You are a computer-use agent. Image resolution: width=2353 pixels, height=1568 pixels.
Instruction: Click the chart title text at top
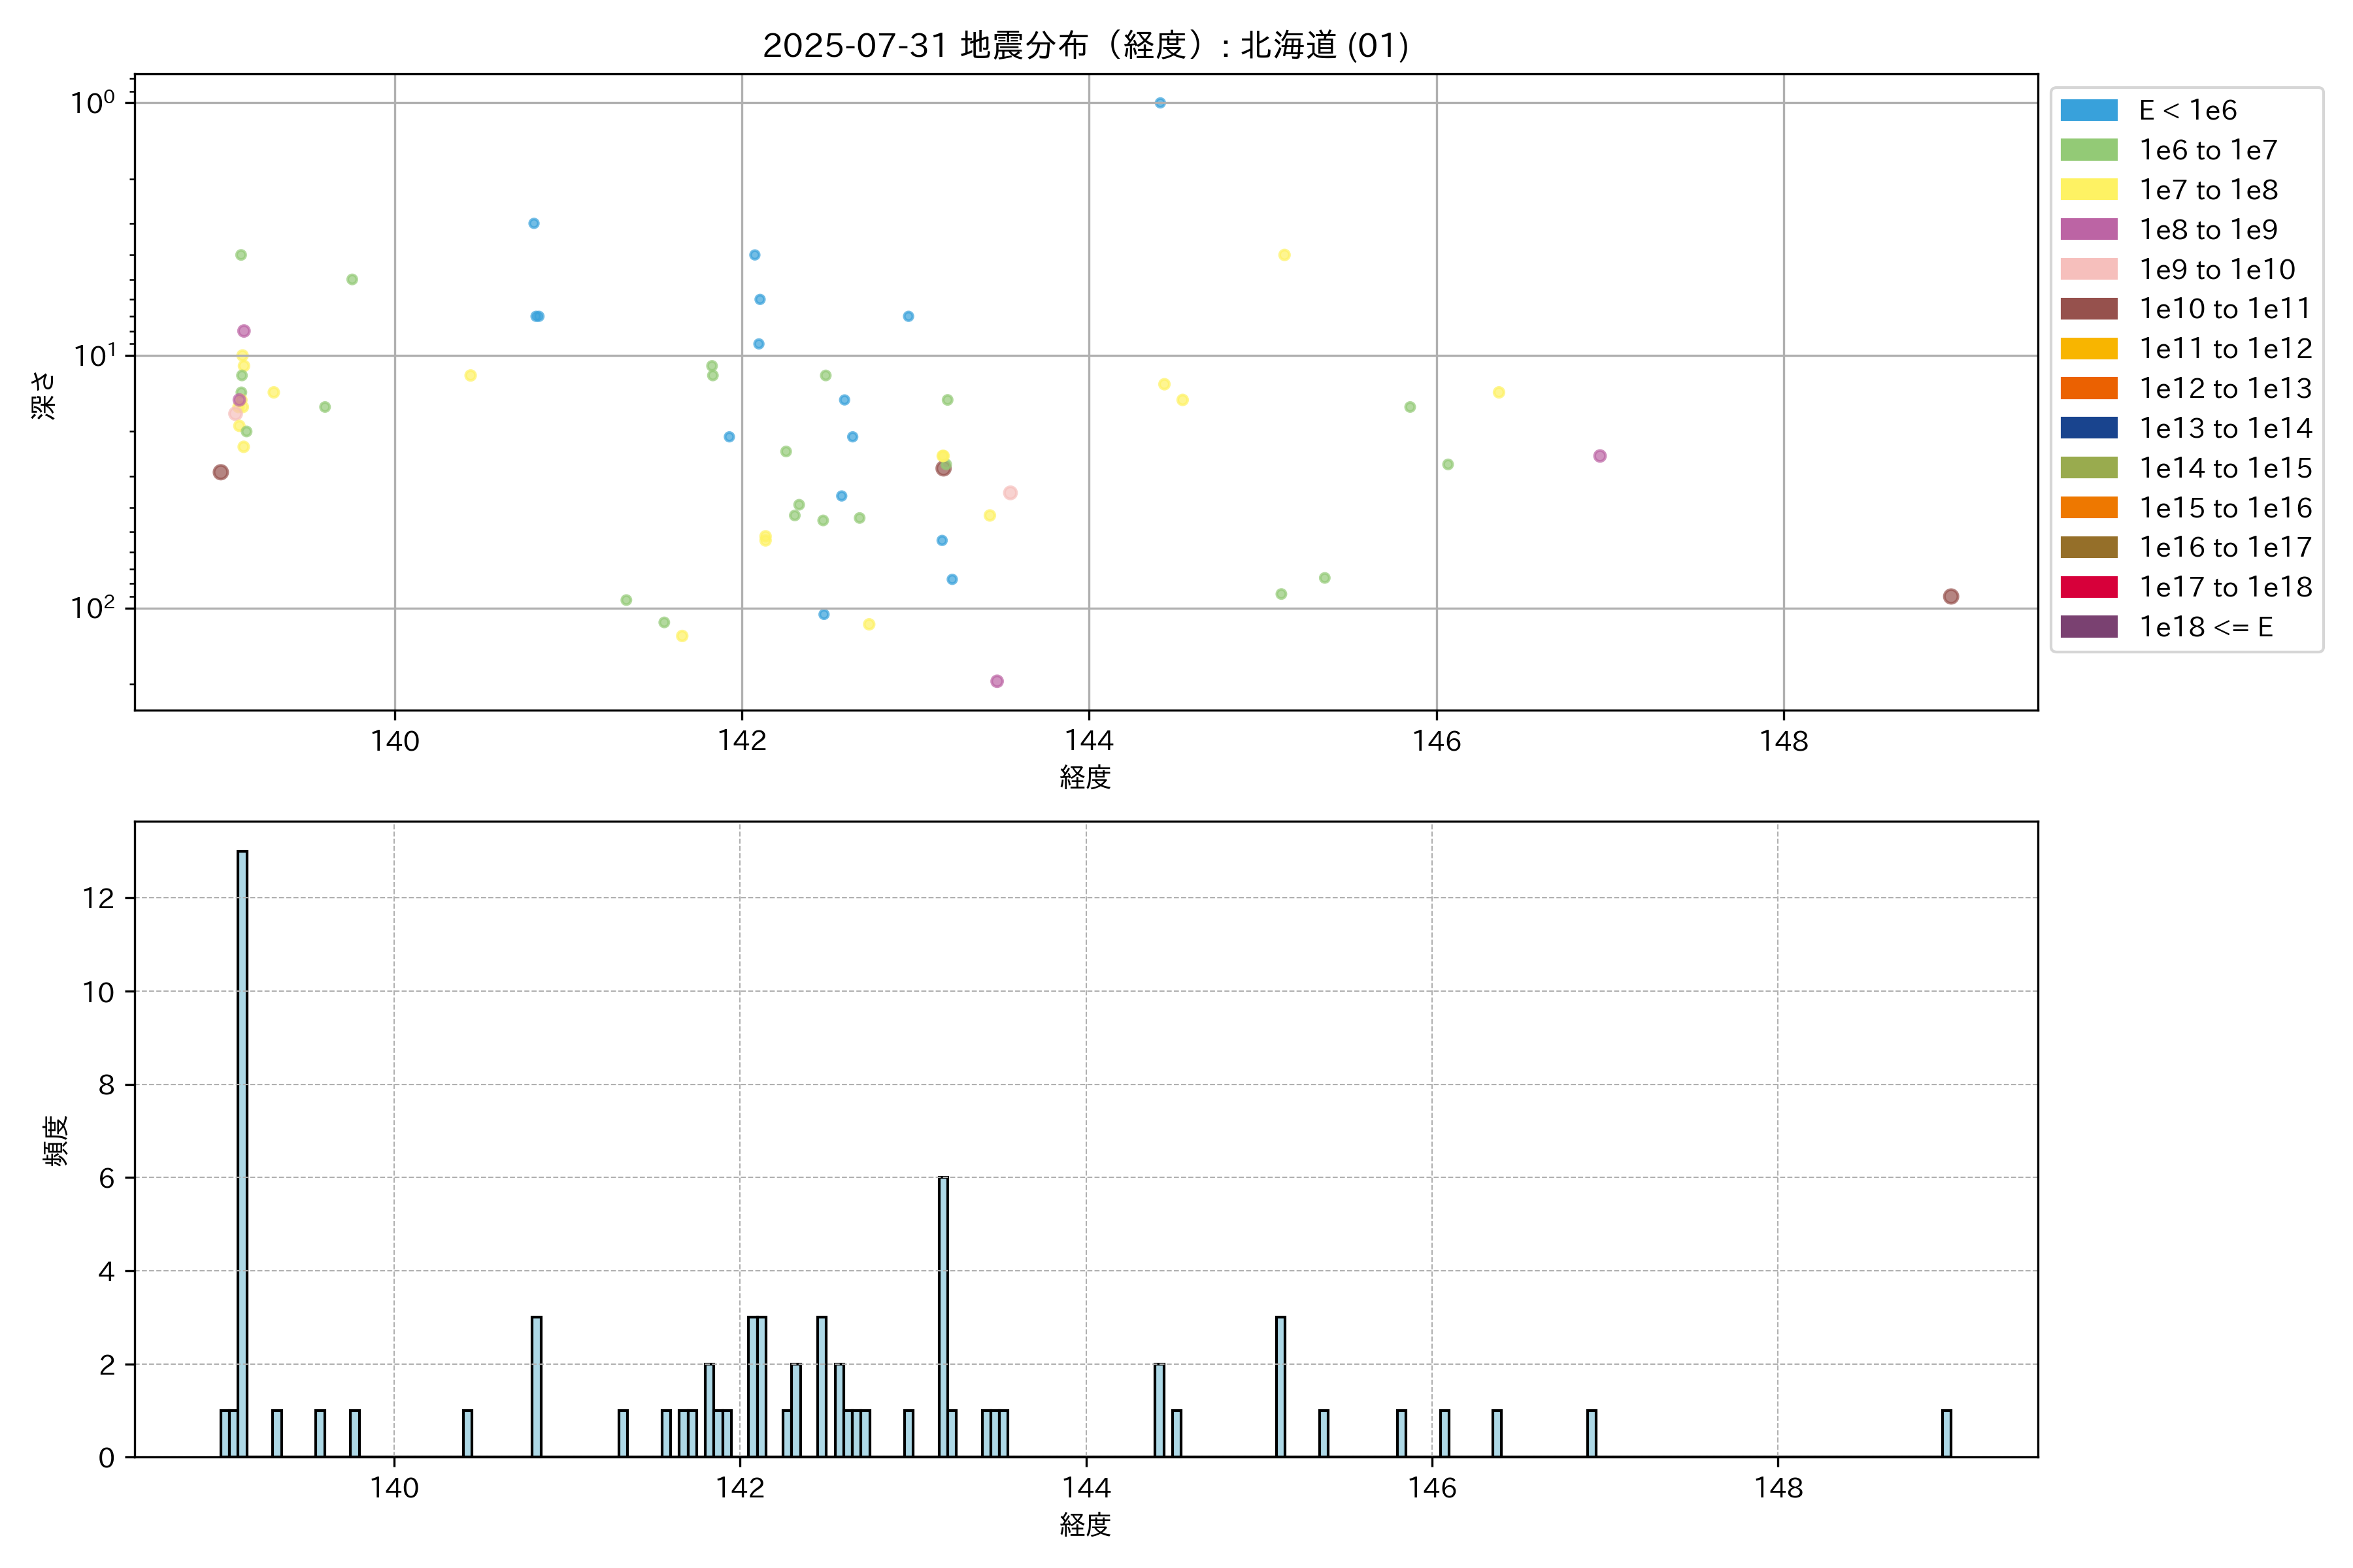(x=1086, y=45)
